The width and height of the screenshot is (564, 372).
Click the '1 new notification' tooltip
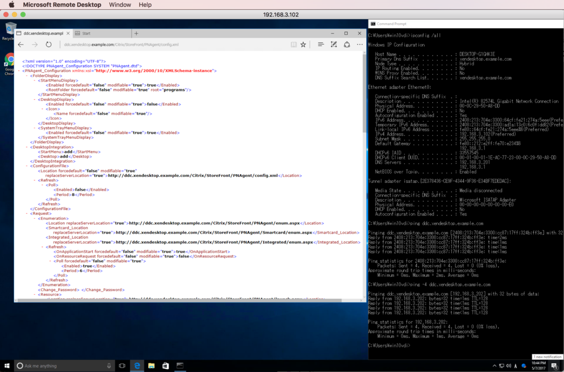(x=547, y=357)
